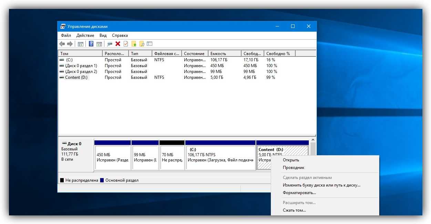Click NTFS cell in the (C:) row
The image size is (431, 224).
pyautogui.click(x=159, y=60)
